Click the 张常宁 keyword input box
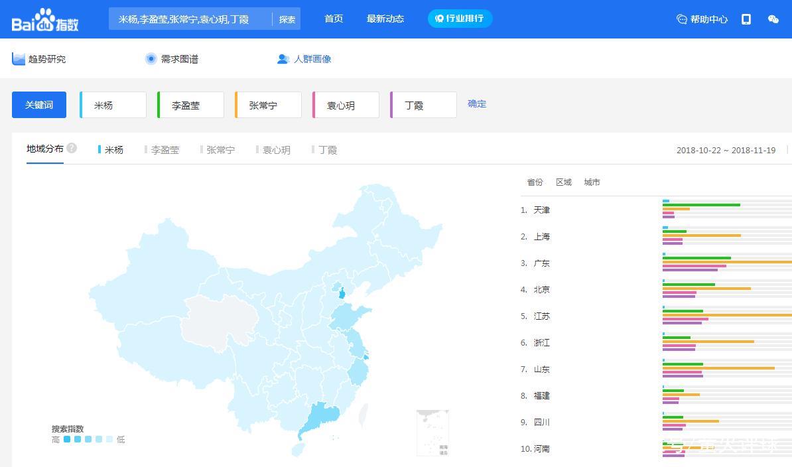The image size is (792, 467). point(269,105)
